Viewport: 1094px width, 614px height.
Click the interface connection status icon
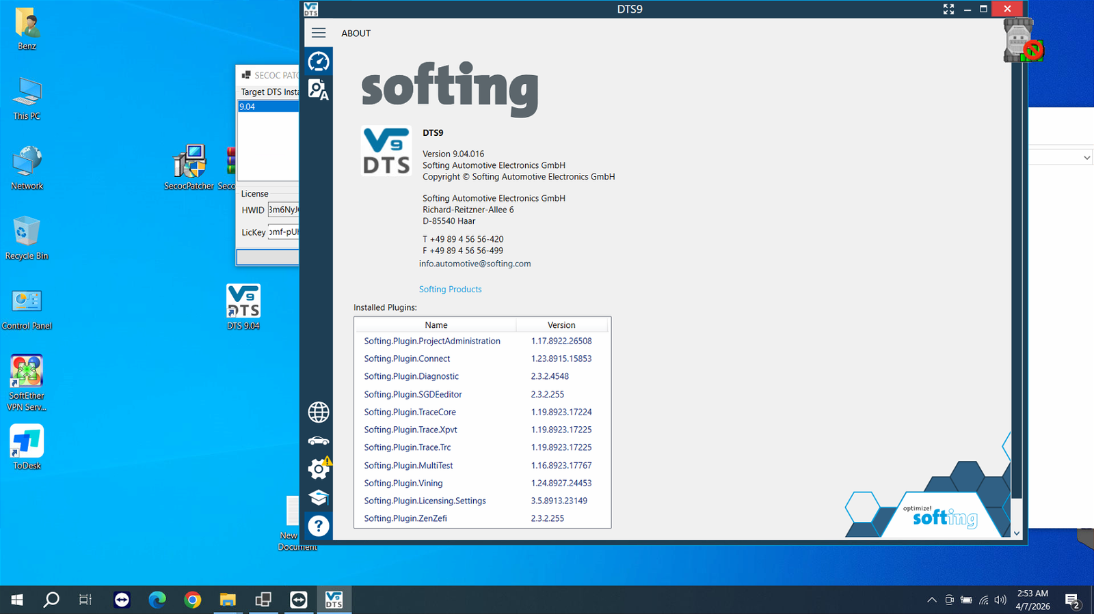pos(1022,41)
